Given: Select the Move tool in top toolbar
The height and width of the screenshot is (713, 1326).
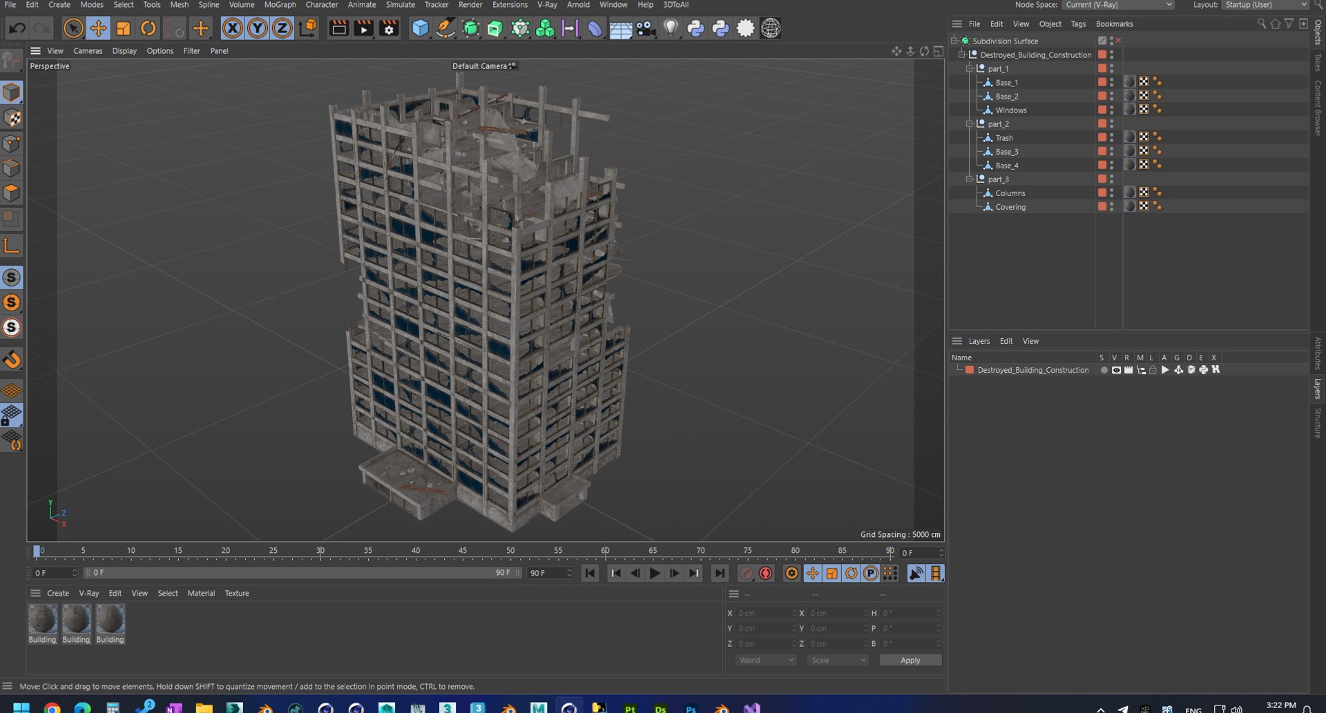Looking at the screenshot, I should click(98, 28).
